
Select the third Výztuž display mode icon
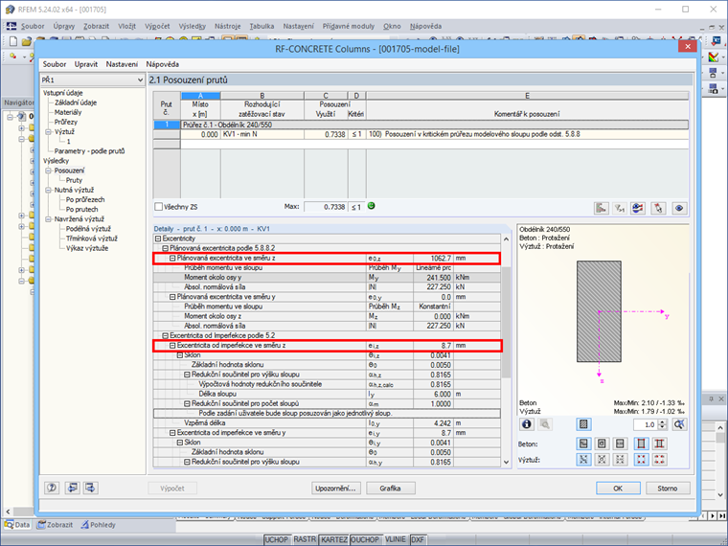click(x=620, y=460)
